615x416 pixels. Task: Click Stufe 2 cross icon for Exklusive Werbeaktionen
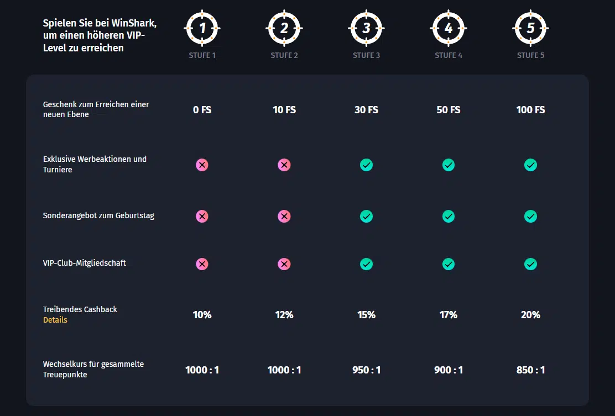tap(284, 165)
